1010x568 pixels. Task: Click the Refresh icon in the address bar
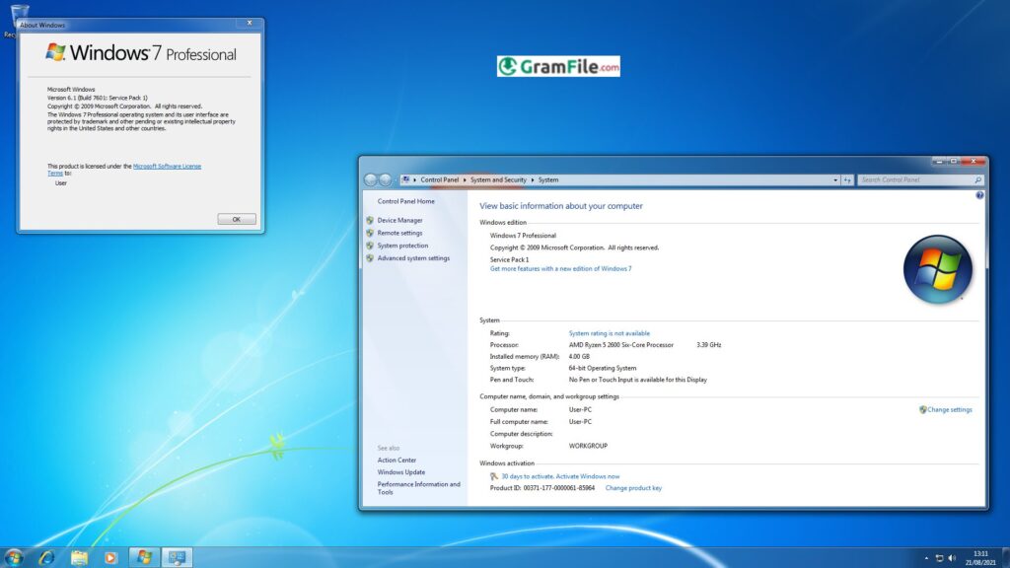click(846, 180)
